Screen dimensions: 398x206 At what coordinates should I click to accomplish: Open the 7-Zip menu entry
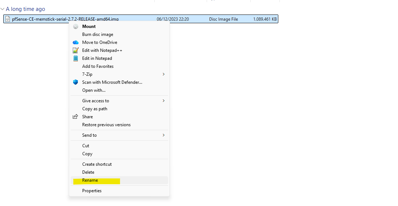[x=119, y=74]
